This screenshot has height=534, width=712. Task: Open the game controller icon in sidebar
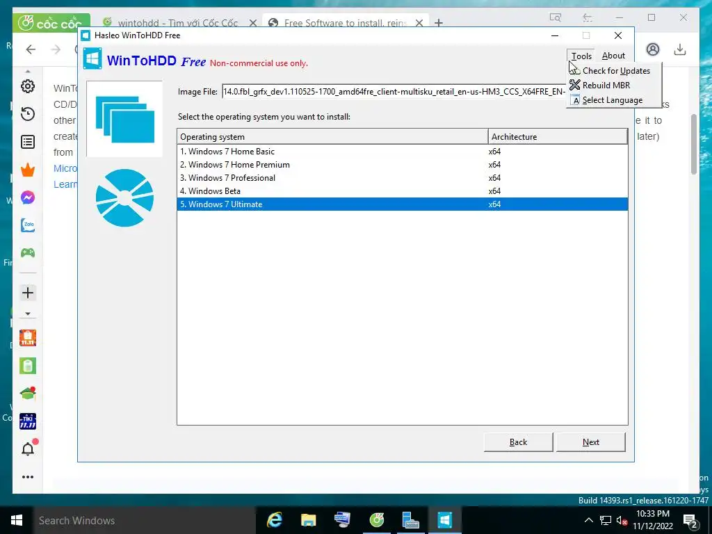[x=28, y=253]
